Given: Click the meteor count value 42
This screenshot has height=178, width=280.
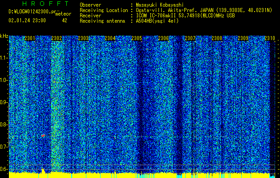Looking at the screenshot, I should pyautogui.click(x=65, y=20).
